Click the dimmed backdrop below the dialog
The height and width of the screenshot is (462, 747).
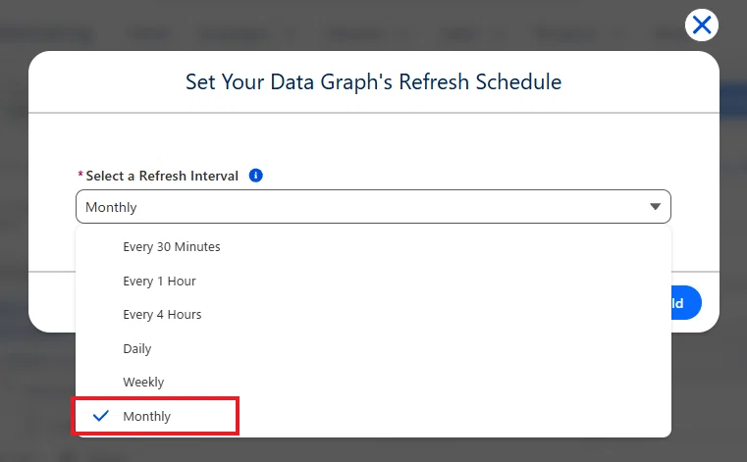click(373, 450)
